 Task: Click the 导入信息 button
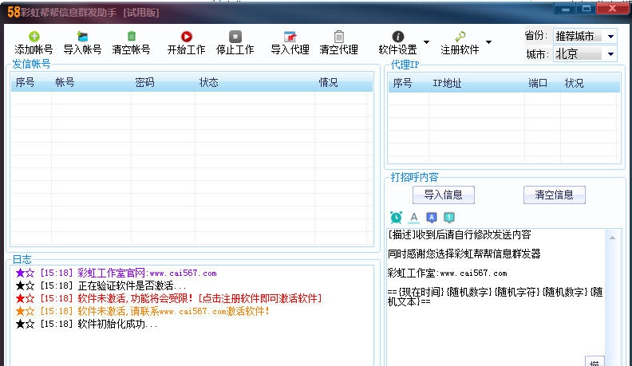[x=444, y=195]
